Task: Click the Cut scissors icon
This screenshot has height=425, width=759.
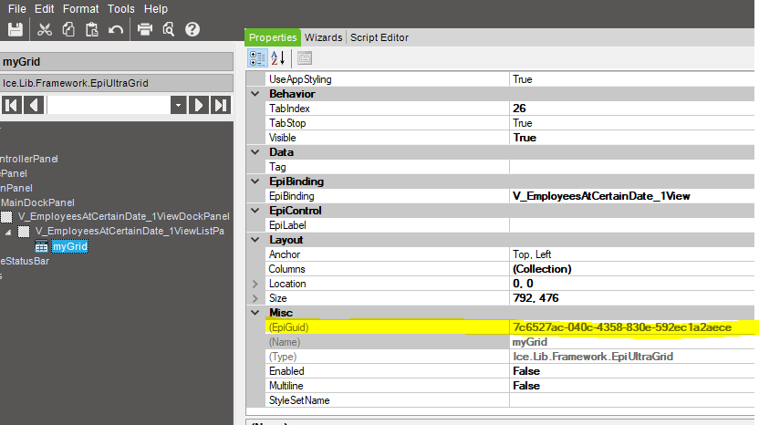Action: pyautogui.click(x=44, y=29)
